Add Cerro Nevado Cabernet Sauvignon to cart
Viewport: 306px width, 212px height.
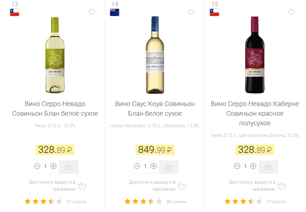pyautogui.click(x=269, y=167)
